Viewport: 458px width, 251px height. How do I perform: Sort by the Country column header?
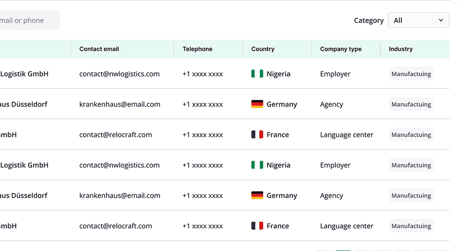click(x=263, y=49)
